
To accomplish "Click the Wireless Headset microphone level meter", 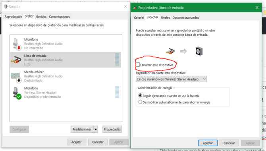I will [x=117, y=92].
